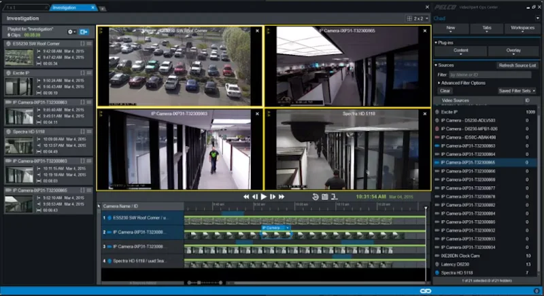
Task: Click the Refresh Source List button
Action: [517, 65]
